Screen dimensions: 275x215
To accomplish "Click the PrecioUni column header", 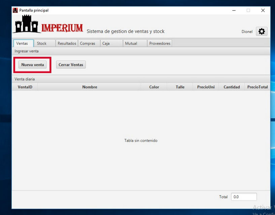I will [205, 87].
